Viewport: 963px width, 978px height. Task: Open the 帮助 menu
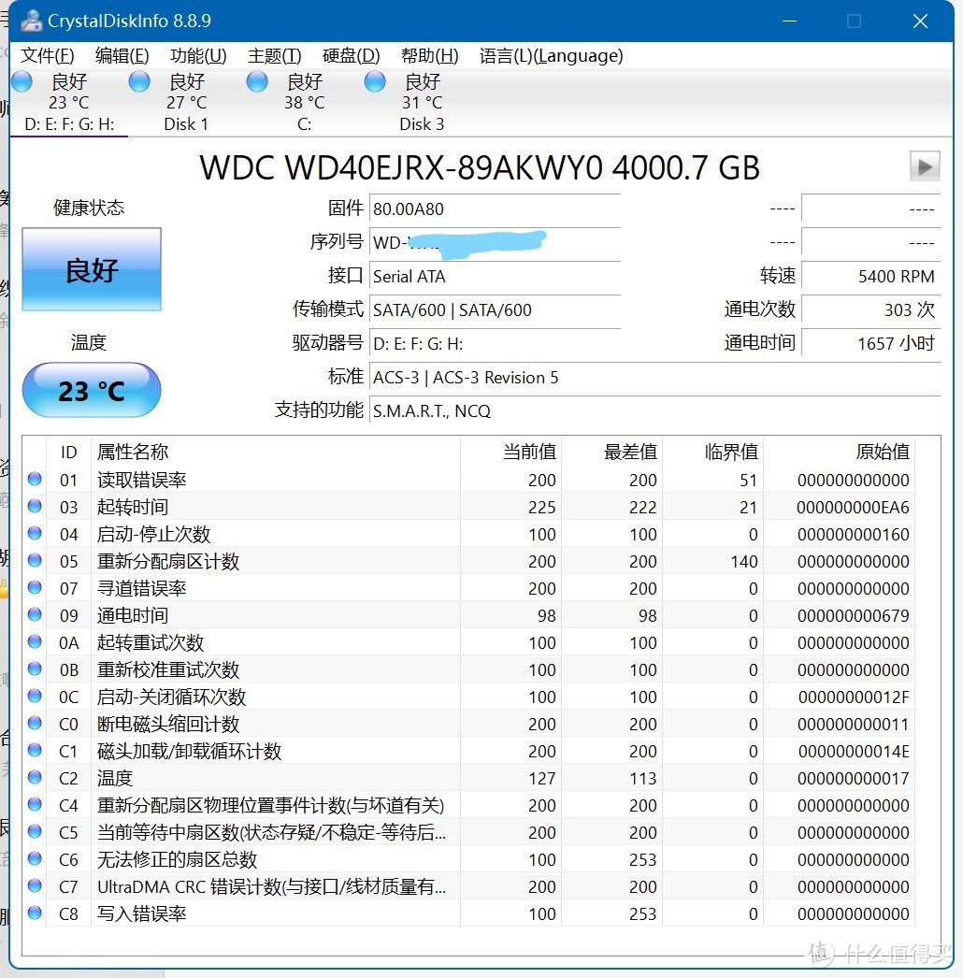pos(428,56)
